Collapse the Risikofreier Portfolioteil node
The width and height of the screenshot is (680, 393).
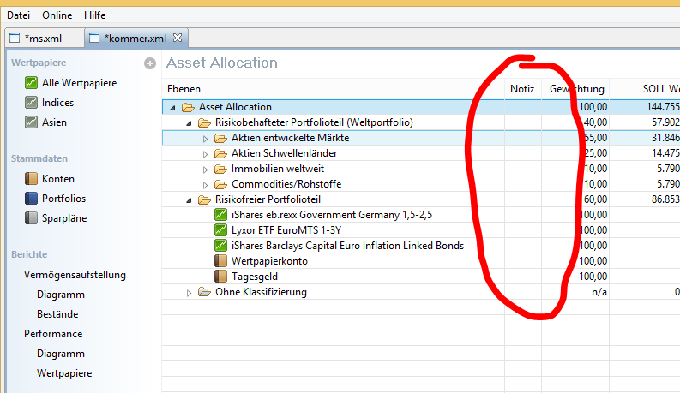pos(190,199)
